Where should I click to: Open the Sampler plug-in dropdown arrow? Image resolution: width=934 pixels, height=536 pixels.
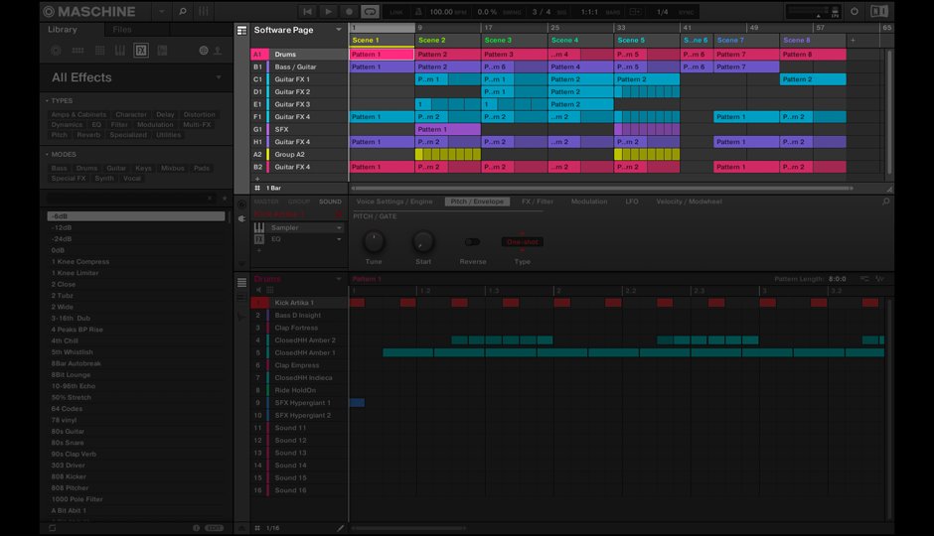(339, 227)
